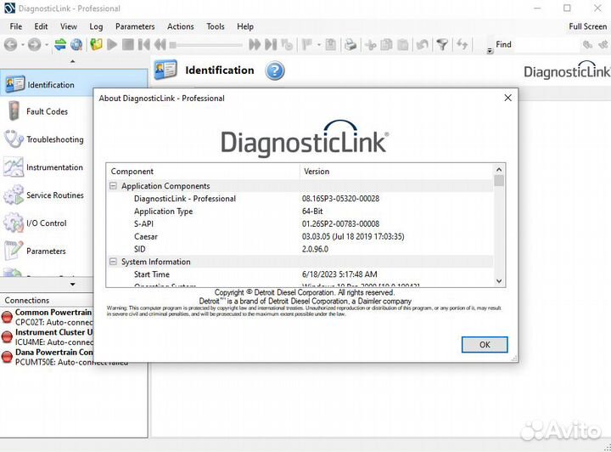Click the log rewind button
This screenshot has width=611, height=452.
[160, 44]
